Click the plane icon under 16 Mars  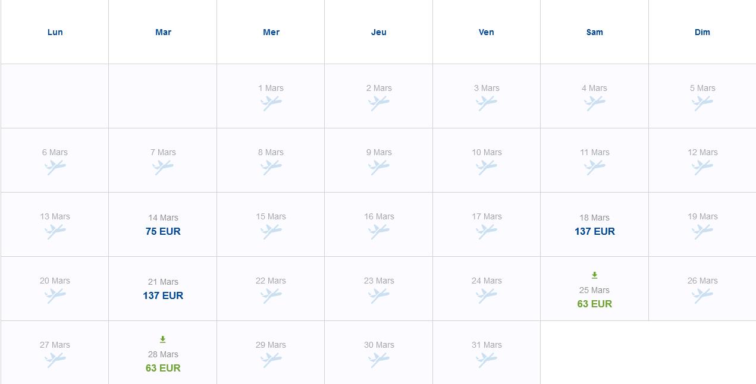(378, 231)
